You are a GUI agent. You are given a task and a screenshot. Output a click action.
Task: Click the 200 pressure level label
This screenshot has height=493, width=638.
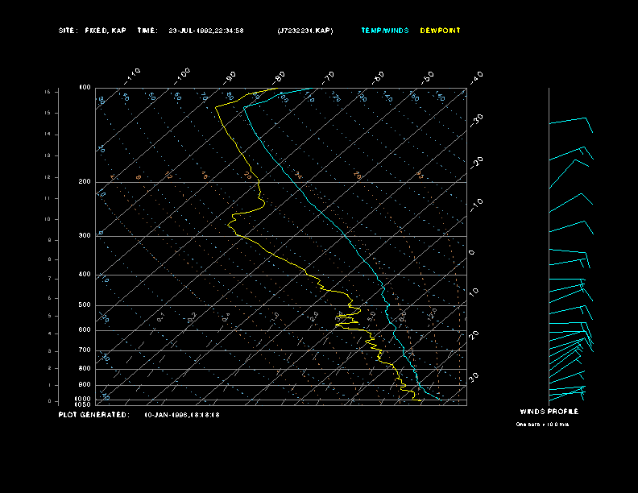pos(85,182)
